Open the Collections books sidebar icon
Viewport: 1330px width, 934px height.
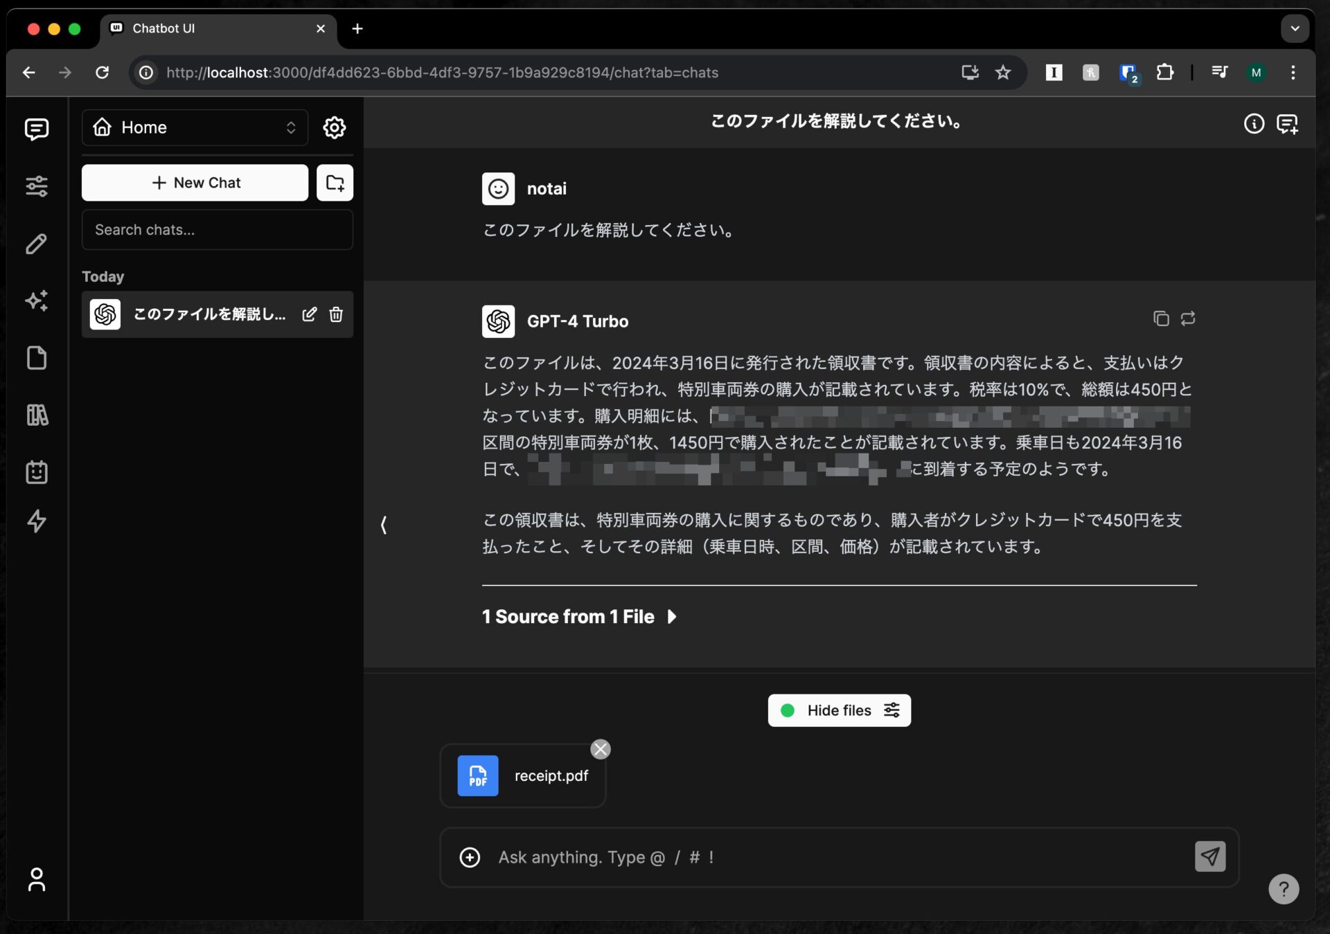coord(36,415)
